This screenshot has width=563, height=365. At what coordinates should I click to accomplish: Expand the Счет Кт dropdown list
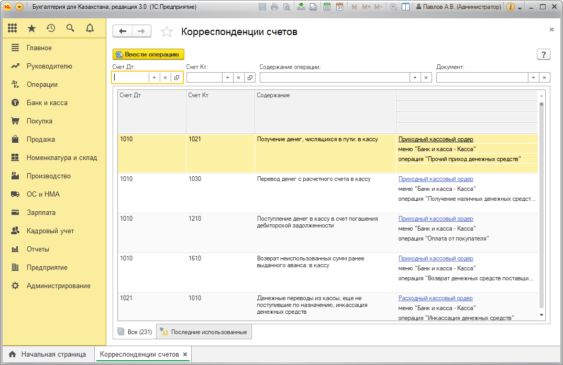point(227,77)
